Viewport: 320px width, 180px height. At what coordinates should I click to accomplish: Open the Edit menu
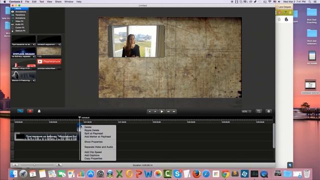pyautogui.click(x=34, y=1)
